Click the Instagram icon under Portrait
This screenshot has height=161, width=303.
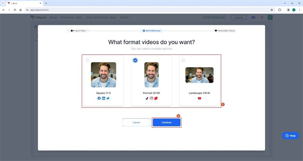click(x=151, y=98)
